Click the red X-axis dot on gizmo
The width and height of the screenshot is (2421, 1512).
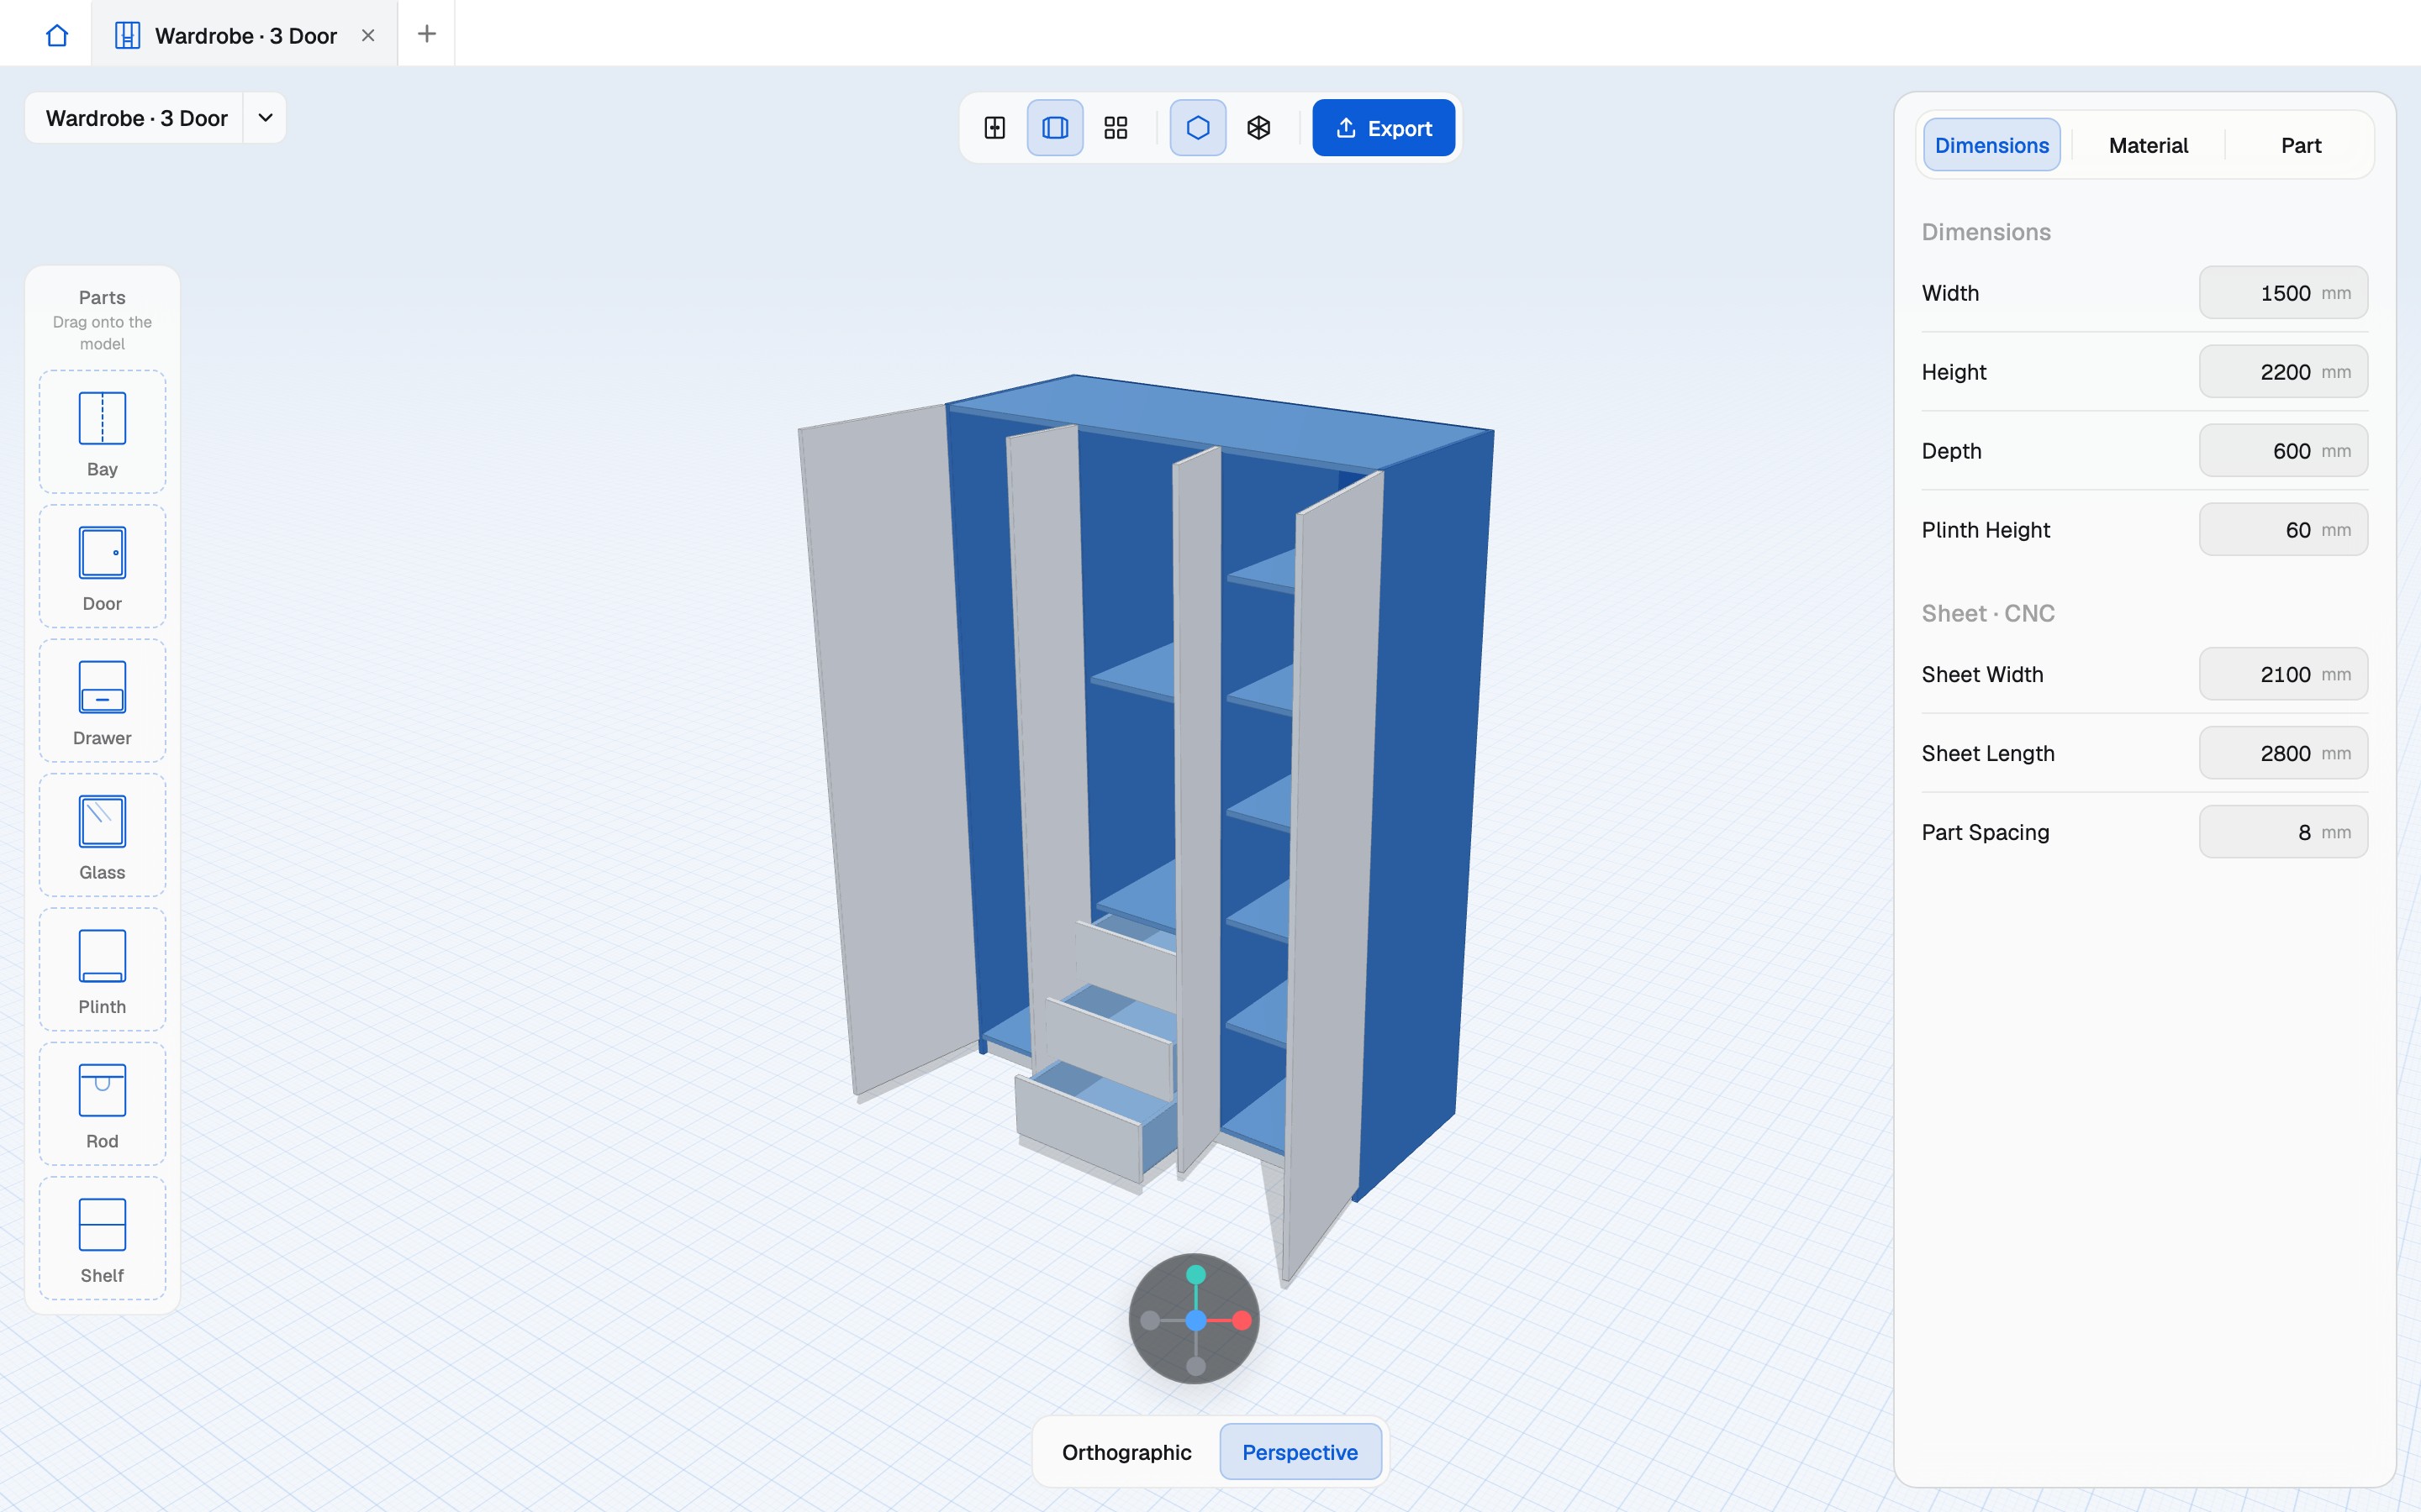(1242, 1321)
